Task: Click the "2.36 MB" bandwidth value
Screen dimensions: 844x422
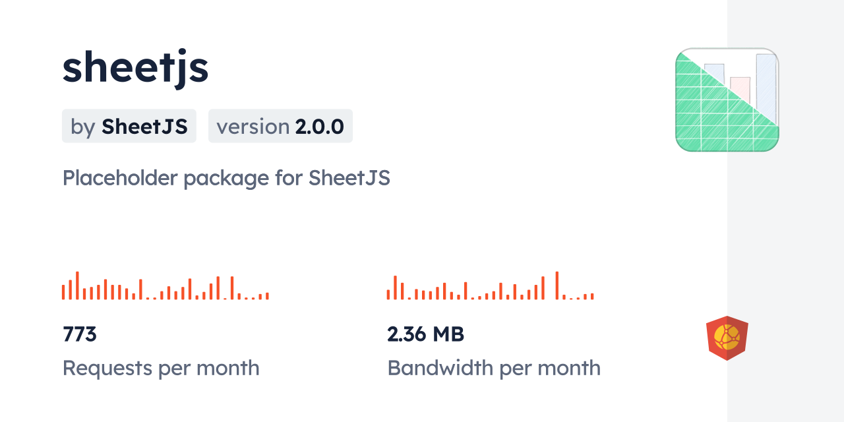Action: 426,334
